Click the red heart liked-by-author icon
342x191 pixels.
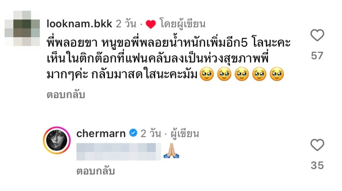[x=151, y=25]
